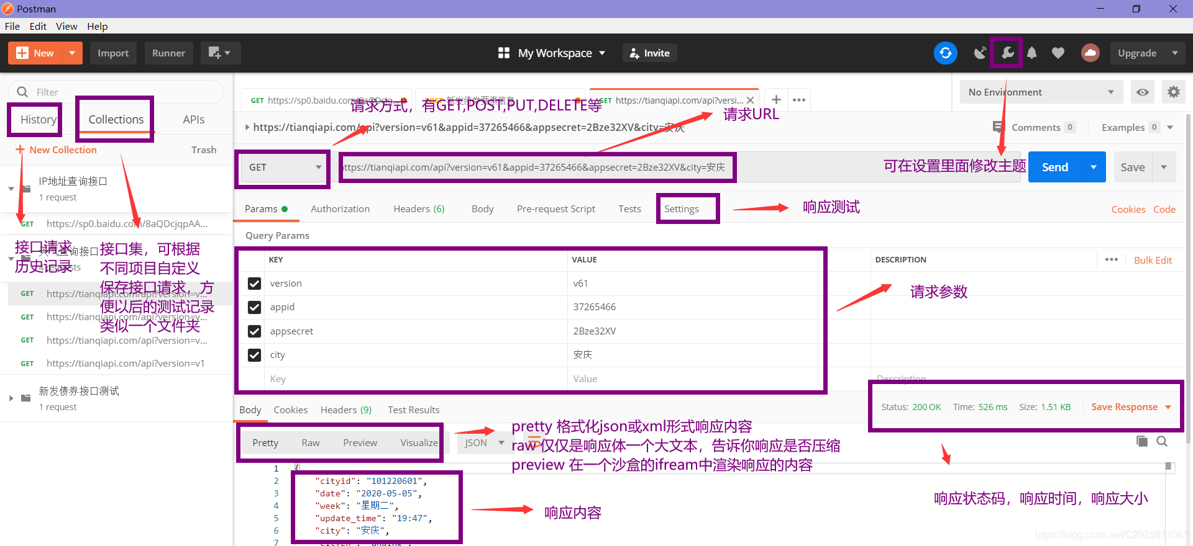Click the empty Key parameter field

pyautogui.click(x=415, y=379)
